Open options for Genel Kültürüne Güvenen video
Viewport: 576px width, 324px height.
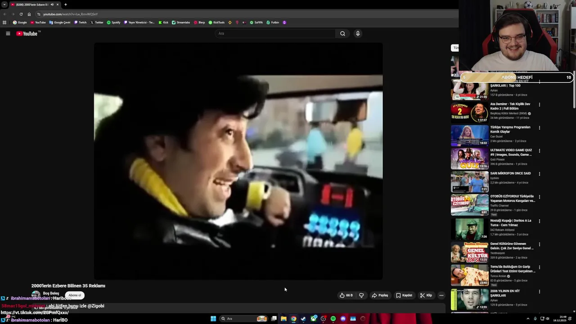click(x=540, y=244)
